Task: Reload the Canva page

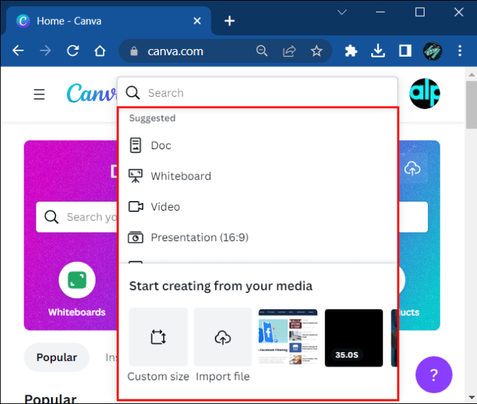Action: point(73,50)
